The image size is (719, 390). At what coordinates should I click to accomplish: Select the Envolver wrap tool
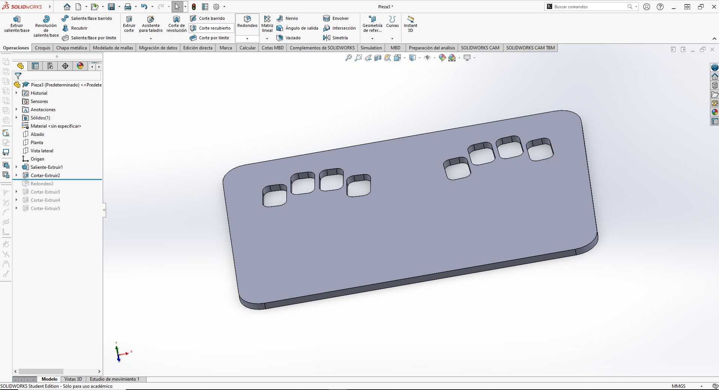click(336, 18)
